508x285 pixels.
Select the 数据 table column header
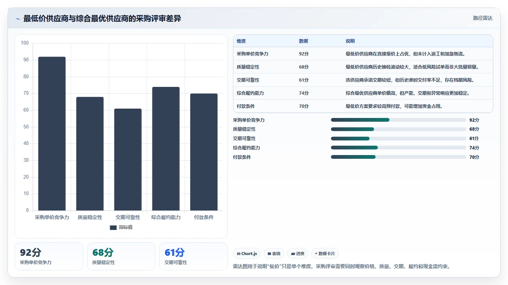304,41
